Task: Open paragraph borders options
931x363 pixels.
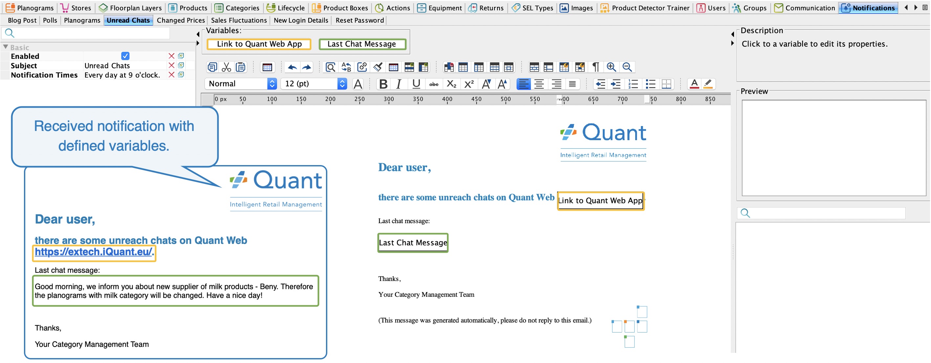Action: click(x=666, y=84)
